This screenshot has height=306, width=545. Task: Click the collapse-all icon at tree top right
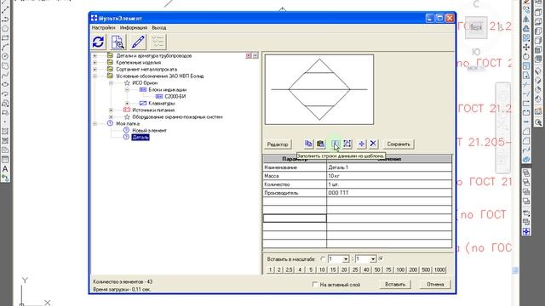click(255, 55)
